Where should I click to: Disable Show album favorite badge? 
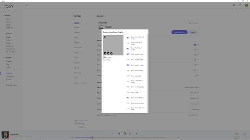point(128,38)
